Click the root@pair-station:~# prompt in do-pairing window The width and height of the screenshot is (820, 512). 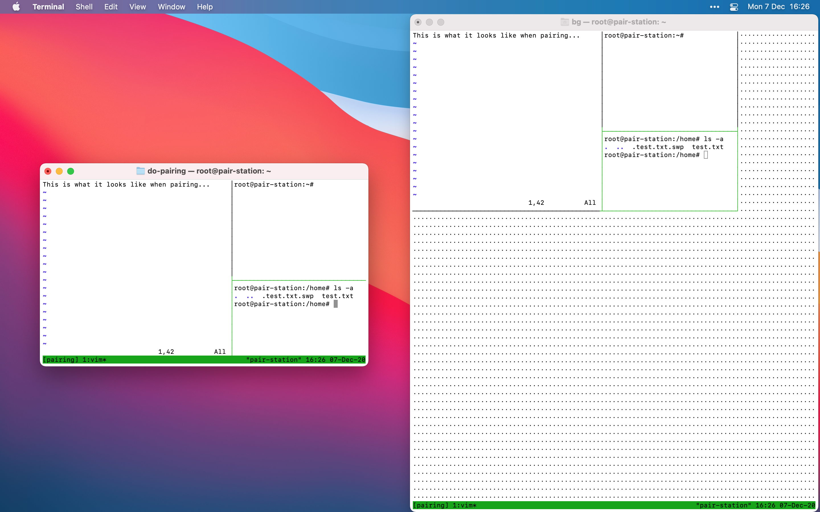coord(274,185)
